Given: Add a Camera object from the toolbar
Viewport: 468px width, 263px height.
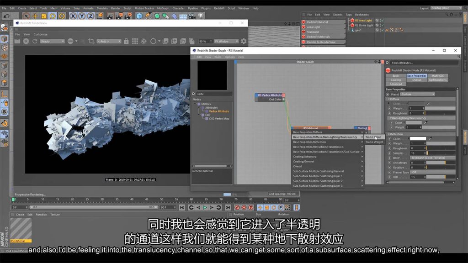Looking at the screenshot, I should [x=192, y=16].
